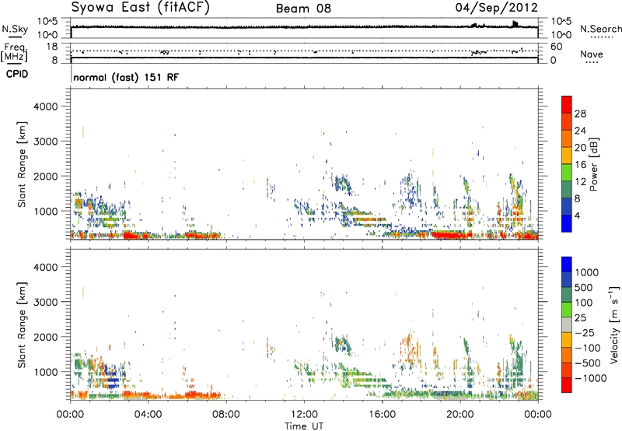Click the '100' label on velocity colorbar

tap(584, 303)
